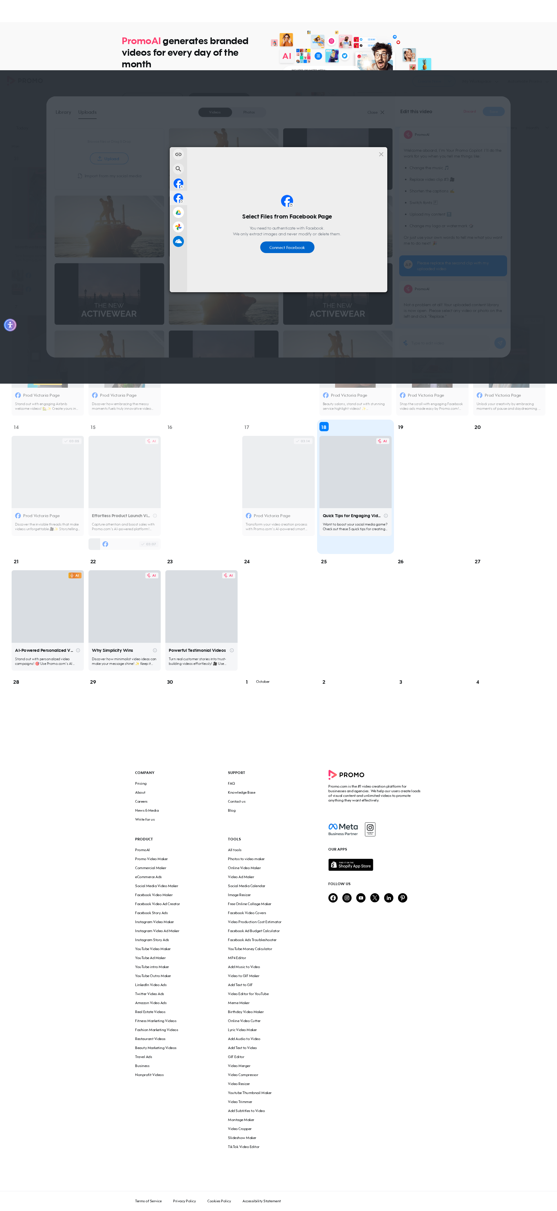Viewport: 557px width, 1211px height.
Task: Open the Pricing footer link
Action: coord(140,784)
